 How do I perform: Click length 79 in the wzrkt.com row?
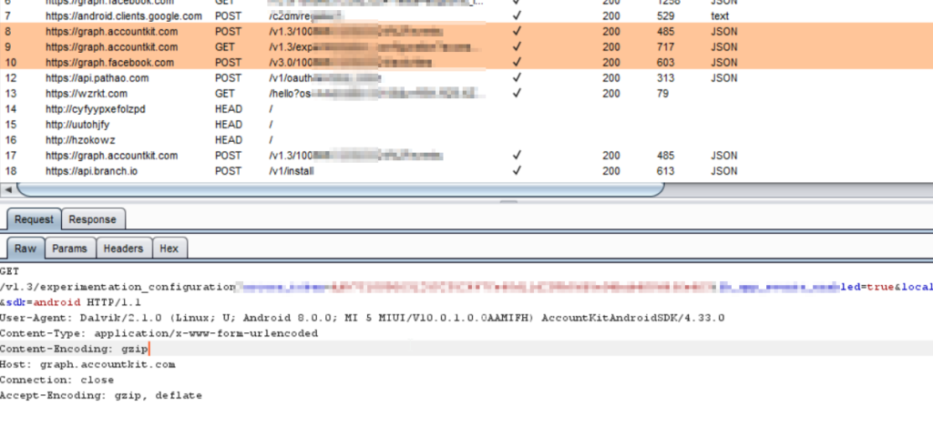coord(662,94)
